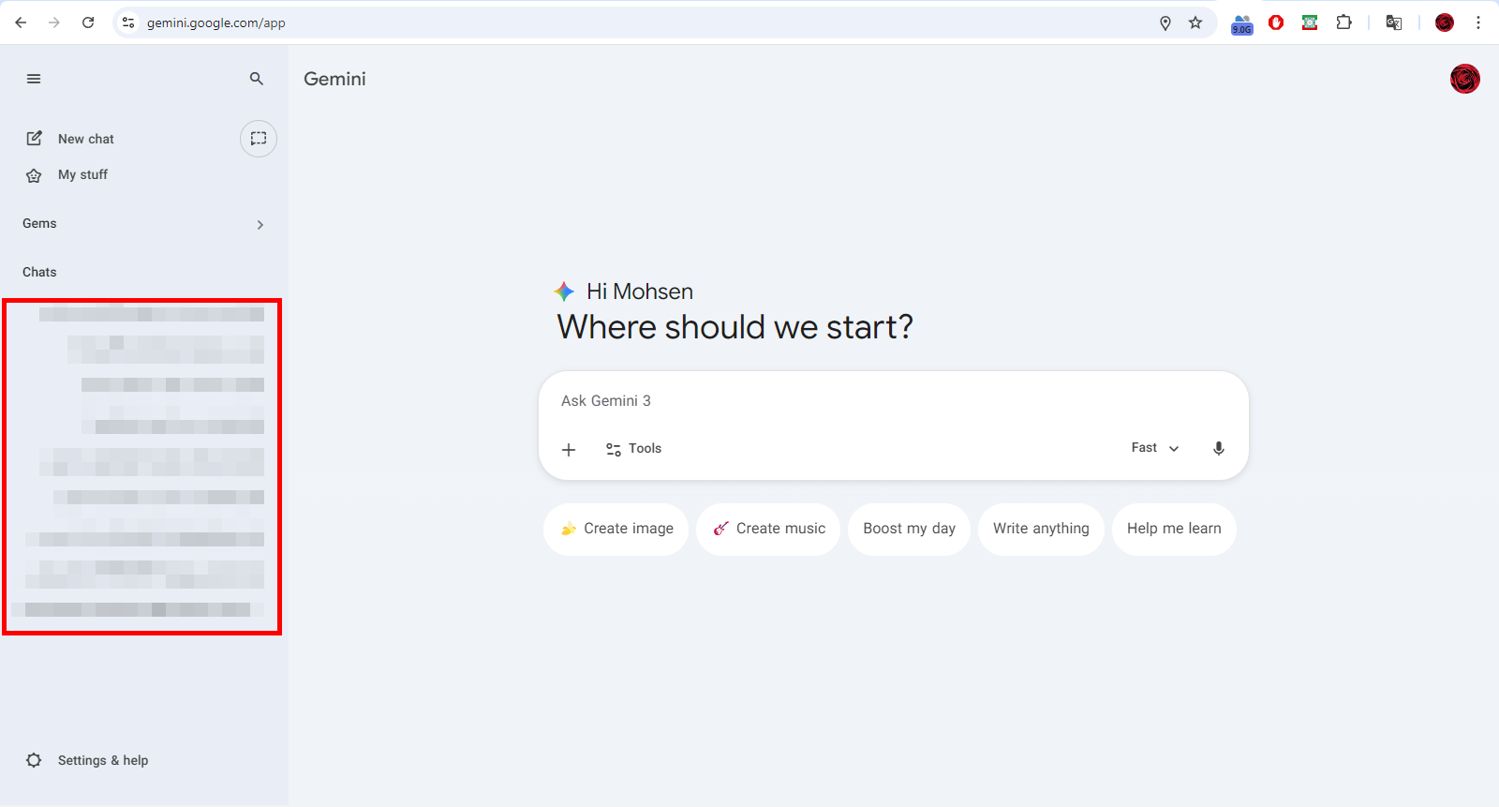
Task: Bookmark this page with the star icon
Action: (x=1195, y=22)
